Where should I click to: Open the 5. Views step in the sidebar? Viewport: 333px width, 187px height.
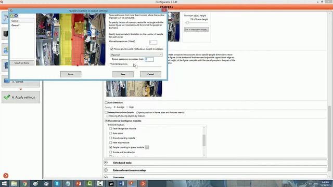coord(21,82)
